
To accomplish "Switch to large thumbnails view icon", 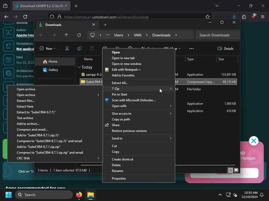I will 236,170.
